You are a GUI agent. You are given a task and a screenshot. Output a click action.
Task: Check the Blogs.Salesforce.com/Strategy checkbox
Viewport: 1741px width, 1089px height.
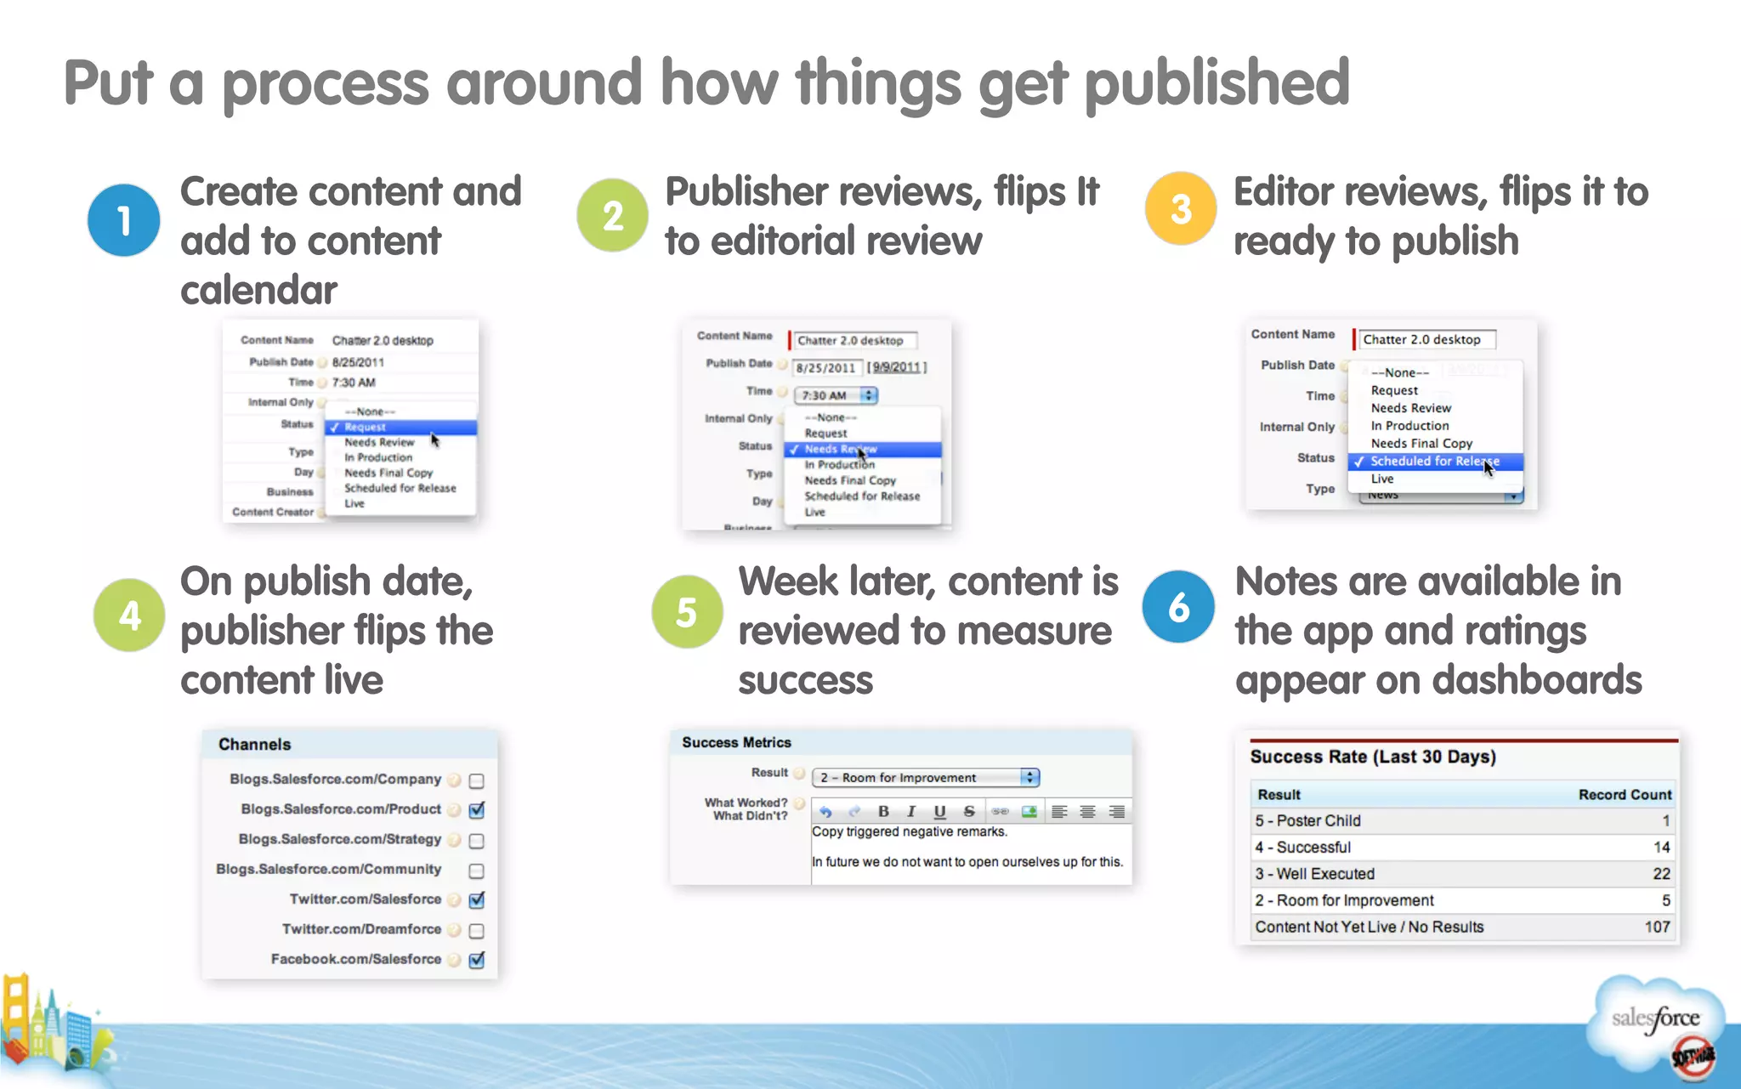(x=477, y=841)
